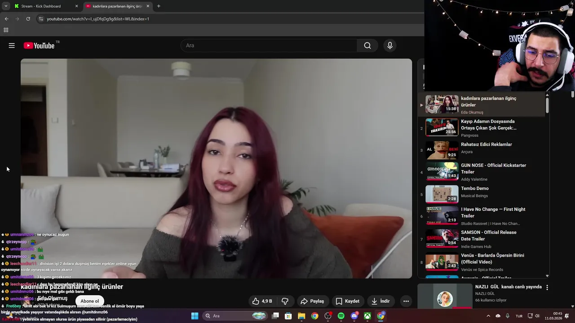Click the main video player area
575x323 pixels.
click(216, 168)
